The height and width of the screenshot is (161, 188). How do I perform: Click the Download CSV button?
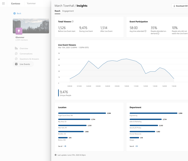pos(180,6)
